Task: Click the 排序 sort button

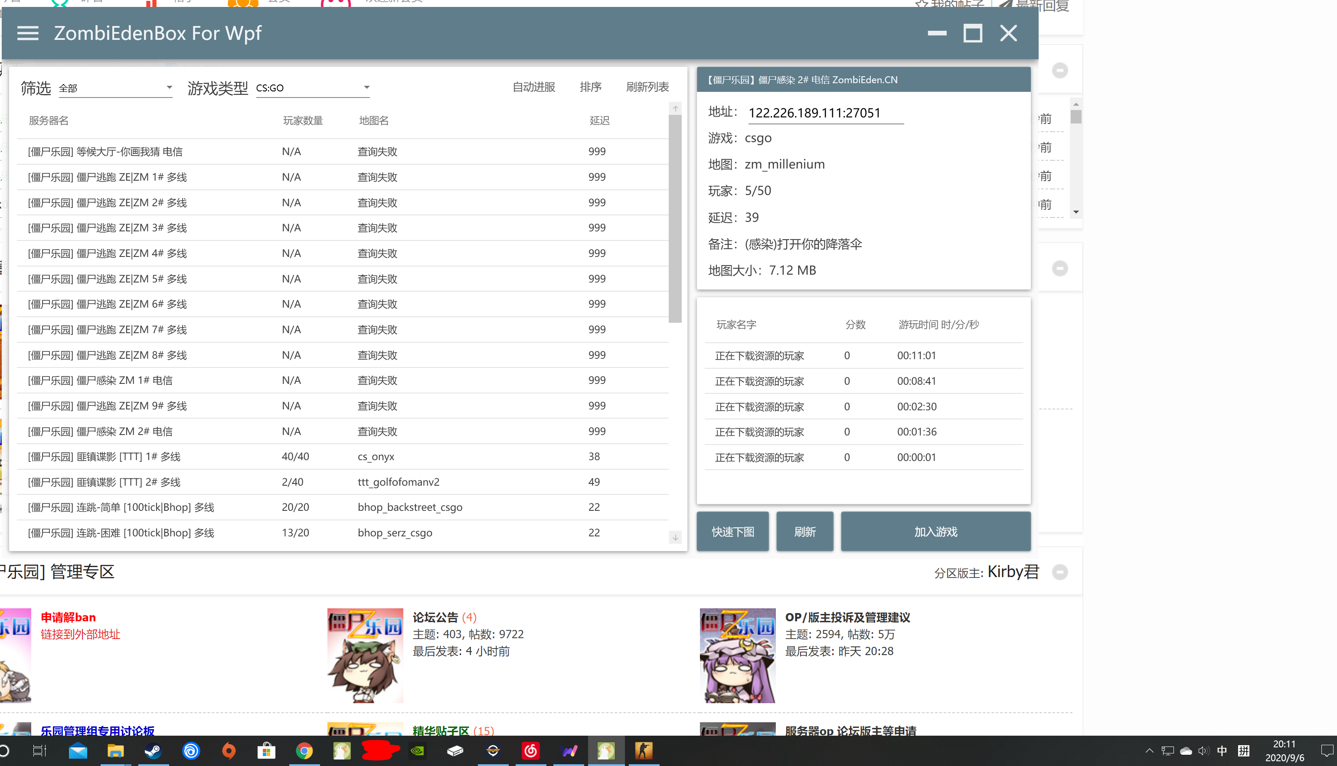Action: pyautogui.click(x=590, y=88)
